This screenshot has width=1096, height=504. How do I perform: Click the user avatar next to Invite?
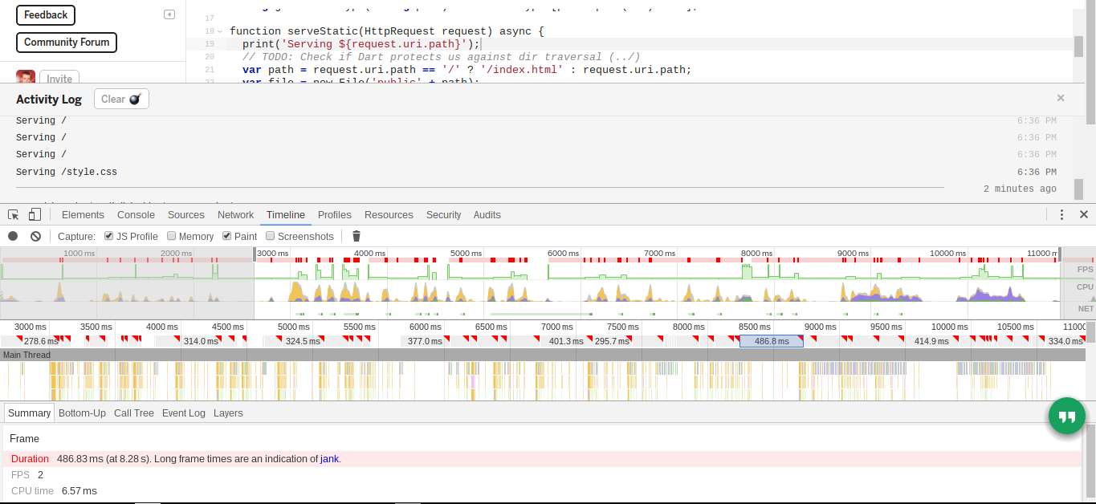(x=26, y=77)
